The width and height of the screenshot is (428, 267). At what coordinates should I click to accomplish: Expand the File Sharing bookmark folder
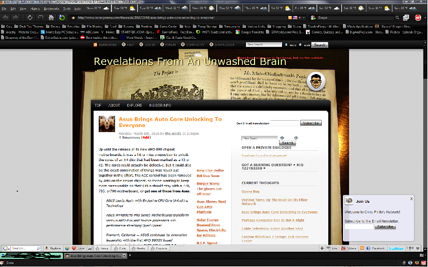[x=92, y=27]
